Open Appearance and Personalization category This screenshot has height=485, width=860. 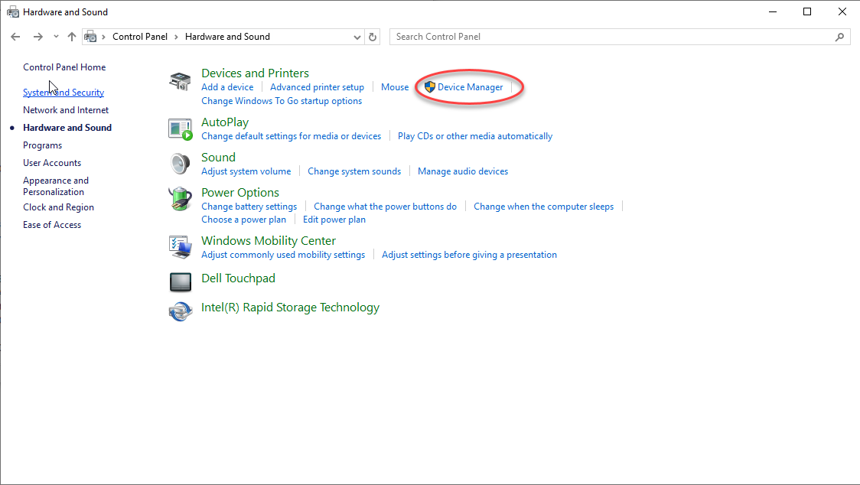tap(56, 186)
